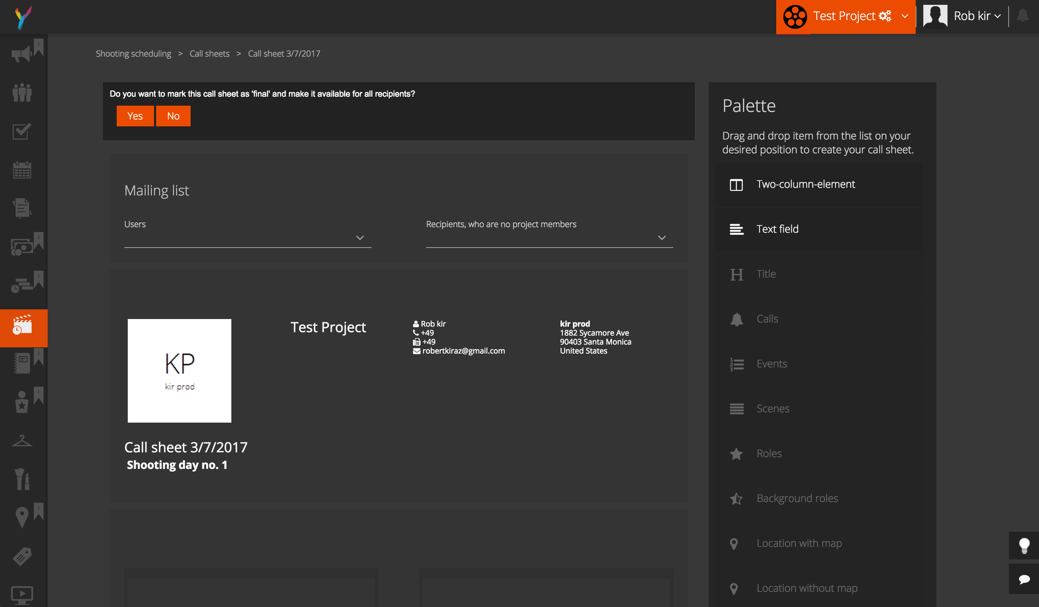The height and width of the screenshot is (607, 1039).
Task: Select the Text field palette item
Action: pos(819,229)
